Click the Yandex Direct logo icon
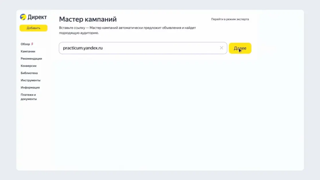This screenshot has width=320, height=180. (23, 17)
